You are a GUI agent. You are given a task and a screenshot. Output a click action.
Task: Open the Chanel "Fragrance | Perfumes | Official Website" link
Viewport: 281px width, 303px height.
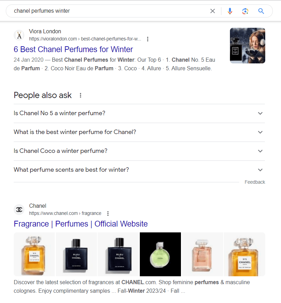[80, 223]
